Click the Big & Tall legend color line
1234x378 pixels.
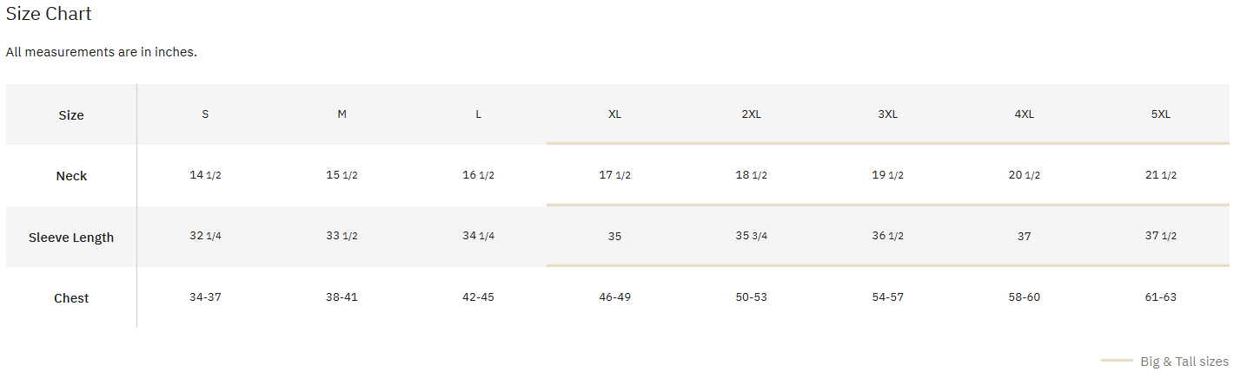click(1117, 360)
